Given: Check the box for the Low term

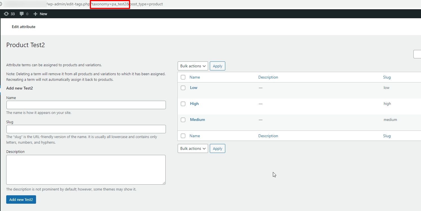Looking at the screenshot, I should 183,88.
